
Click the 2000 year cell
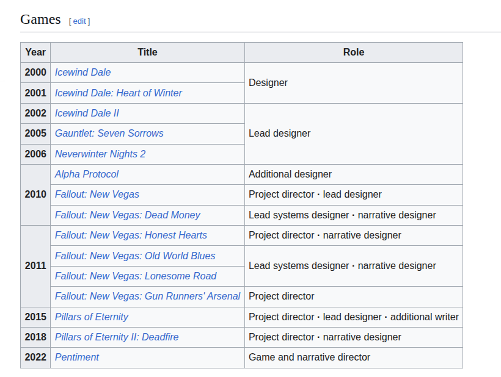point(35,73)
